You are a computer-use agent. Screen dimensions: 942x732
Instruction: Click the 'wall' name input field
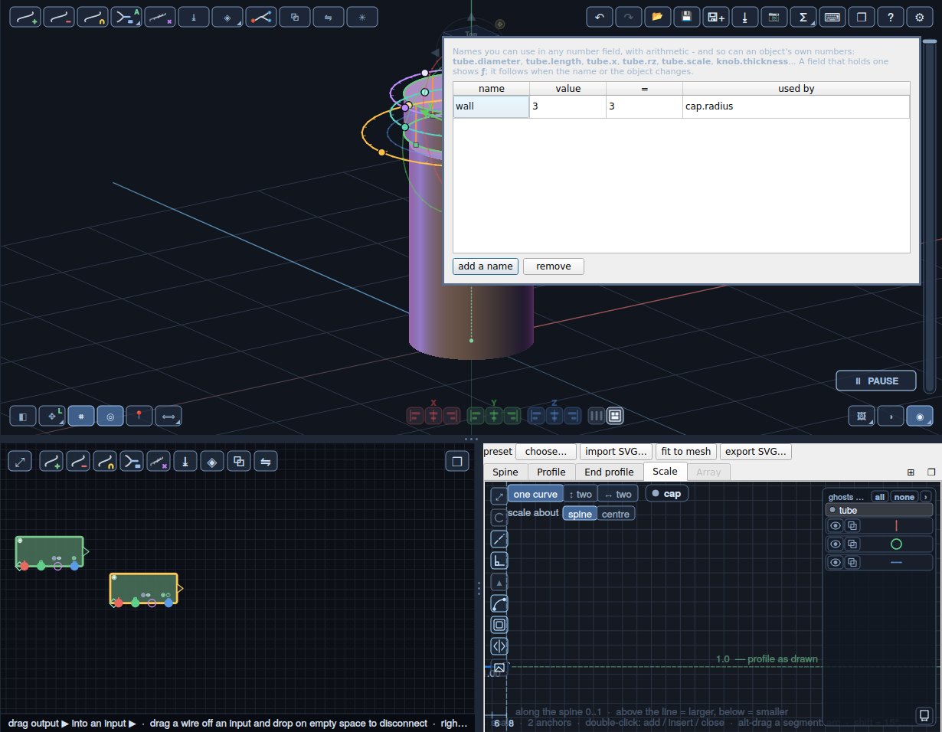[491, 106]
